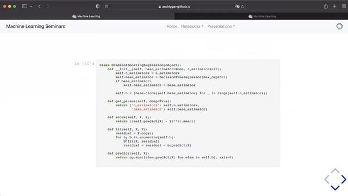Viewport: 348px width, 196px height.
Task: Expand the Presentations dropdown menu
Action: tap(221, 26)
